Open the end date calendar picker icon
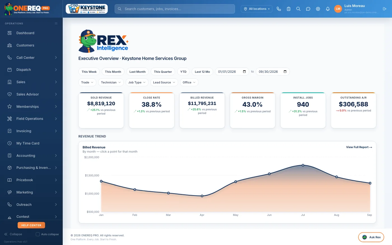 click(285, 72)
